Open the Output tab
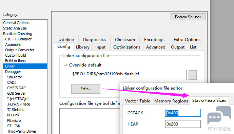 tap(178, 47)
